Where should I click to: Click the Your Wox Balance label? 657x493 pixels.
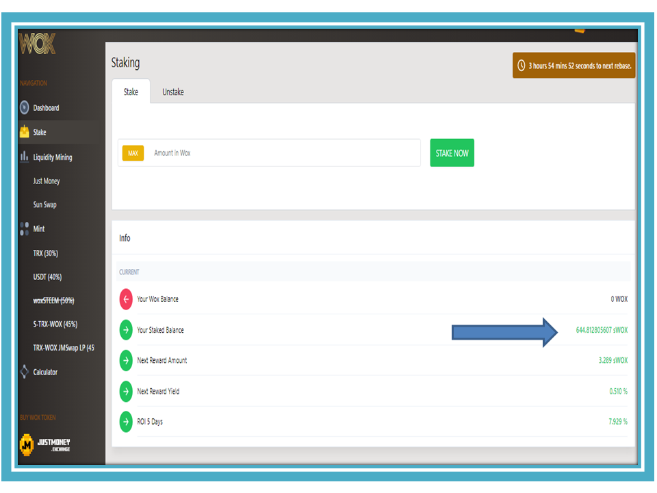(157, 299)
